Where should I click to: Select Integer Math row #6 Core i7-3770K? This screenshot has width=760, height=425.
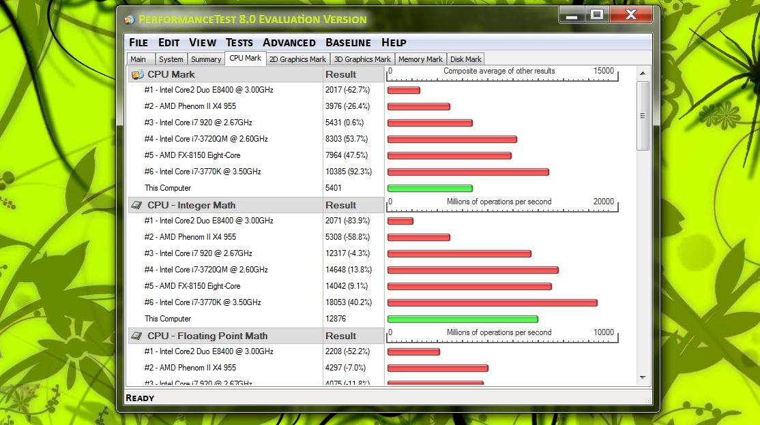point(203,302)
